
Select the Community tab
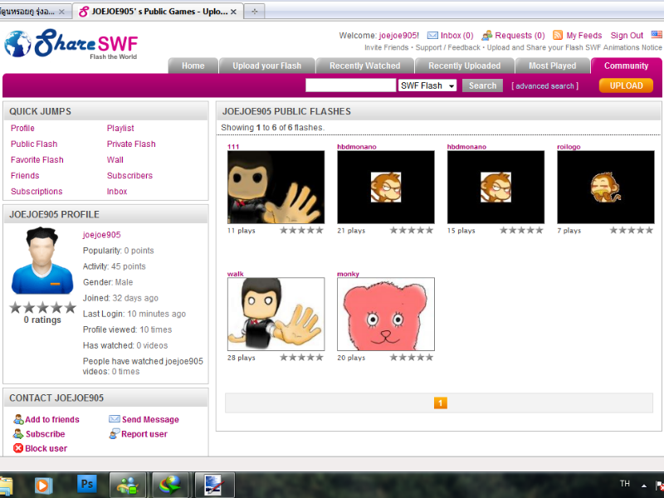pyautogui.click(x=627, y=66)
